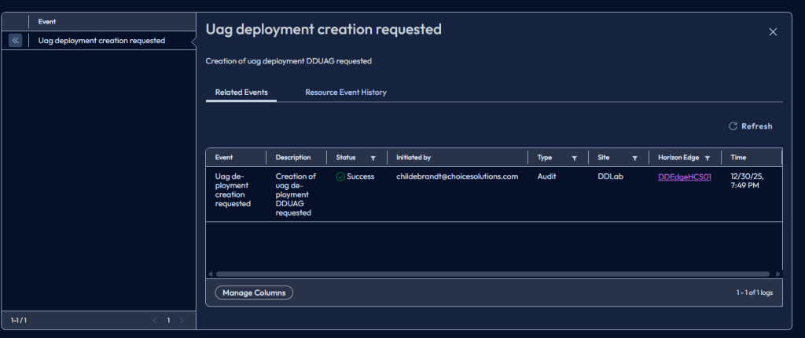Click the Refresh button
Screen dimensions: 805x338
pos(750,126)
